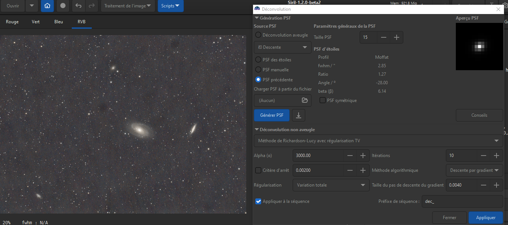The width and height of the screenshot is (508, 225).
Task: Click the Siril icon in Déconvolution title
Action: 257,9
